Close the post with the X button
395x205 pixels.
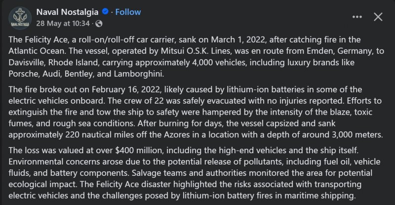[x=378, y=17]
